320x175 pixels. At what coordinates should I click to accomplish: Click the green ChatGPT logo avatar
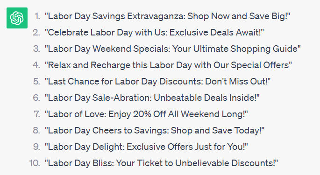17,18
